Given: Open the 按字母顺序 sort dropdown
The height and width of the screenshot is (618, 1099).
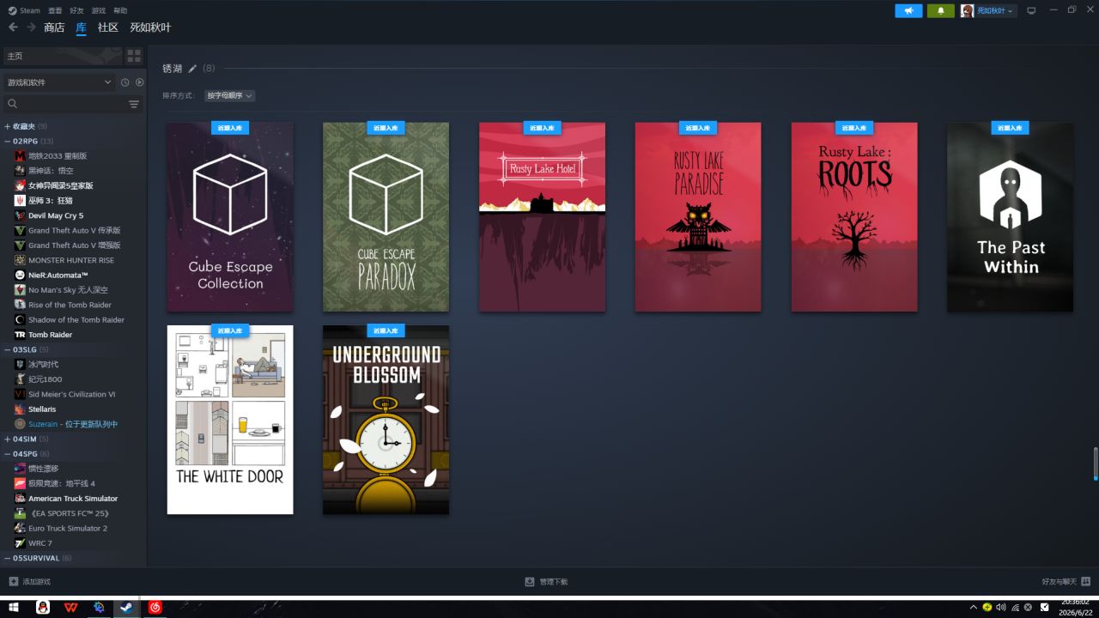Looking at the screenshot, I should [x=229, y=95].
